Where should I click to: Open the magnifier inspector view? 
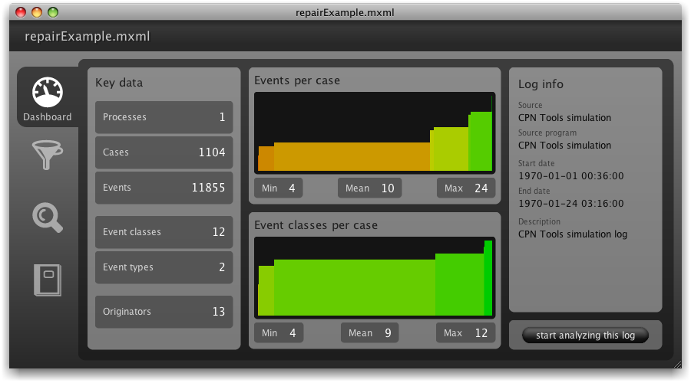coord(48,218)
